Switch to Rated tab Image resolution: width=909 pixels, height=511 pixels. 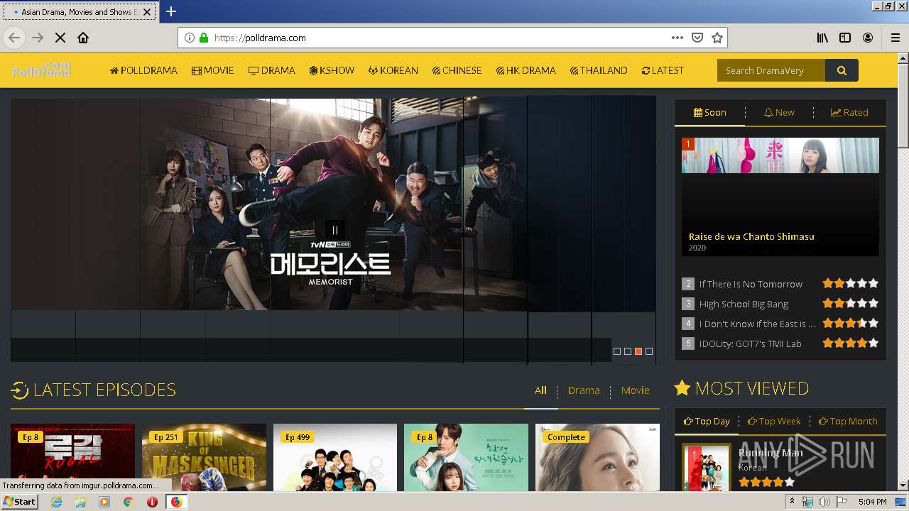coord(849,112)
